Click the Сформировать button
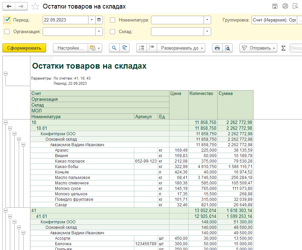The height and width of the screenshot is (250, 302). click(x=24, y=48)
